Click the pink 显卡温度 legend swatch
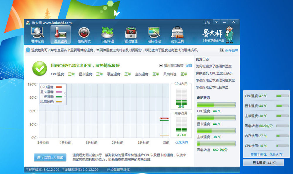 pyautogui.click(x=59, y=92)
